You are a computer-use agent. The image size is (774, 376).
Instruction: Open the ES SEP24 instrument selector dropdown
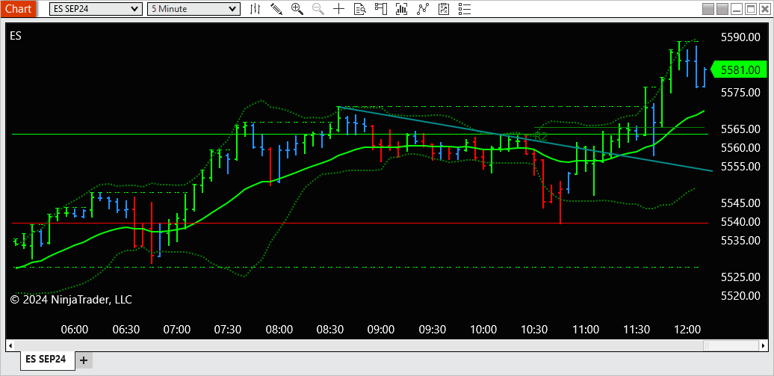pos(96,8)
